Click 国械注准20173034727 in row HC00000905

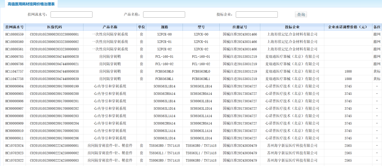[240, 93]
